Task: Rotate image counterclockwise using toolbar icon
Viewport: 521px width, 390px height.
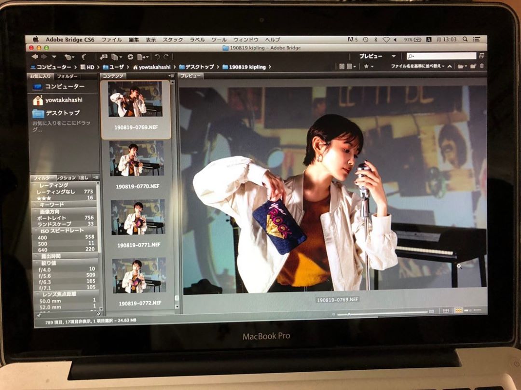Action: pos(157,57)
